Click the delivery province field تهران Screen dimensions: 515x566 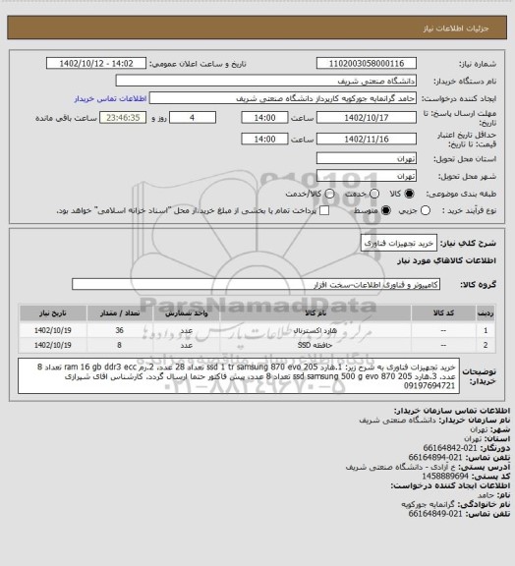click(367, 158)
